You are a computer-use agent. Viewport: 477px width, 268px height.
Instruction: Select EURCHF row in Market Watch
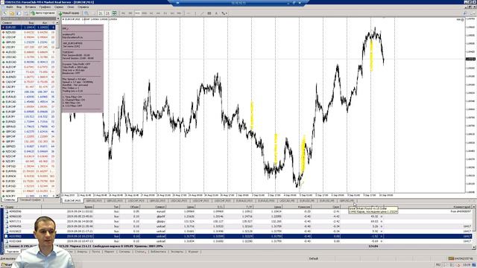click(x=28, y=106)
